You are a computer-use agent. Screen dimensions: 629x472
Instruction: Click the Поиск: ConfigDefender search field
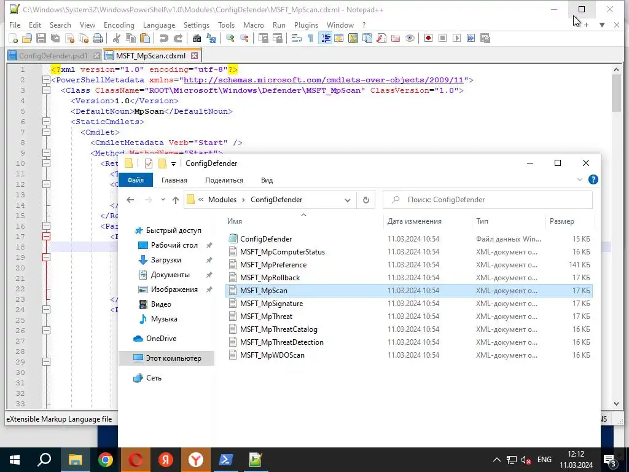click(x=487, y=200)
